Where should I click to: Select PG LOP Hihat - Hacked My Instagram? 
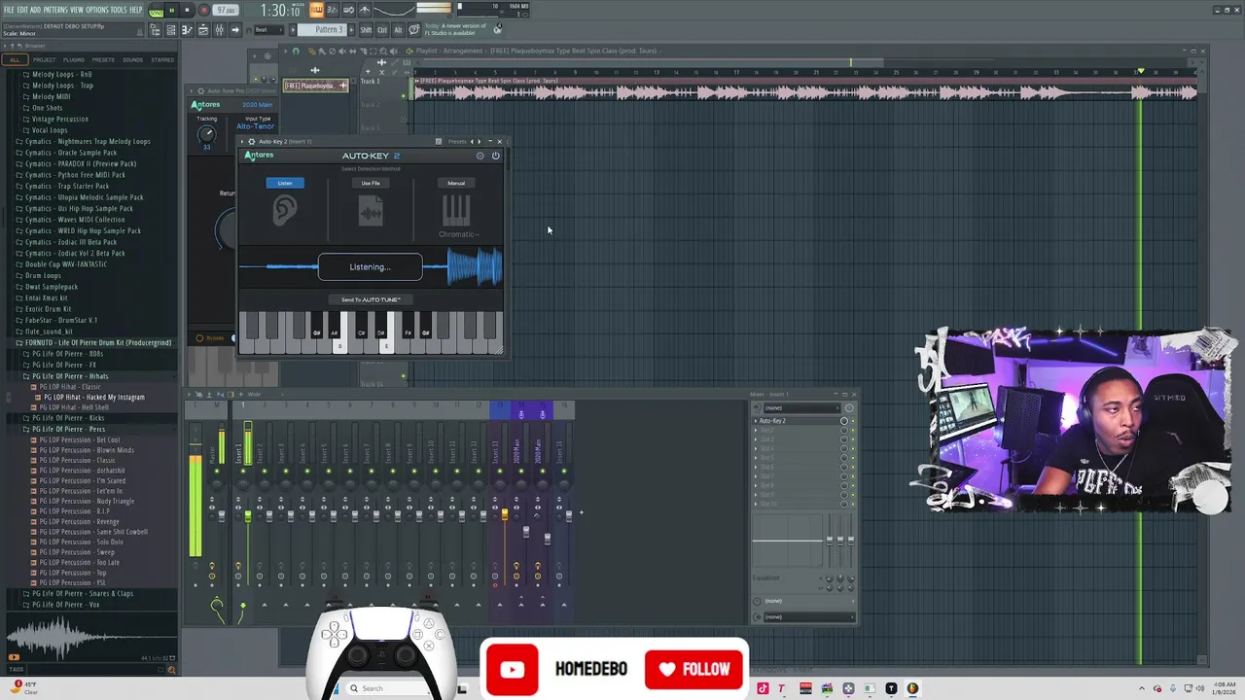[x=89, y=397]
